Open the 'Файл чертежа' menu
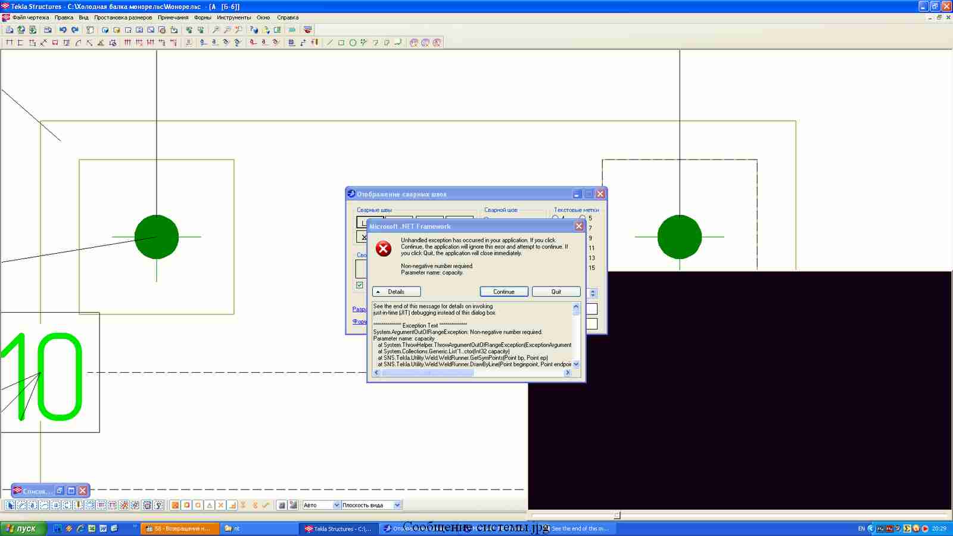Screen dimensions: 953x536 [x=30, y=18]
